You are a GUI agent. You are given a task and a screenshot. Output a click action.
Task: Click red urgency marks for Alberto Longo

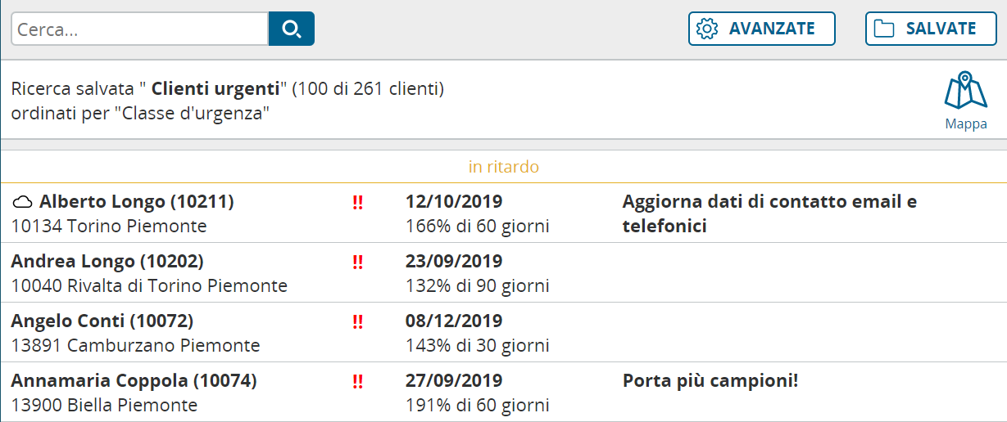(x=358, y=203)
